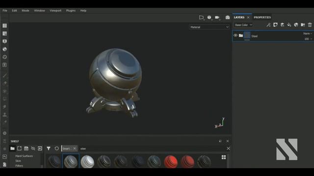The width and height of the screenshot is (314, 176).
Task: Open the Shader Settings globe icon
Action: pos(4,49)
